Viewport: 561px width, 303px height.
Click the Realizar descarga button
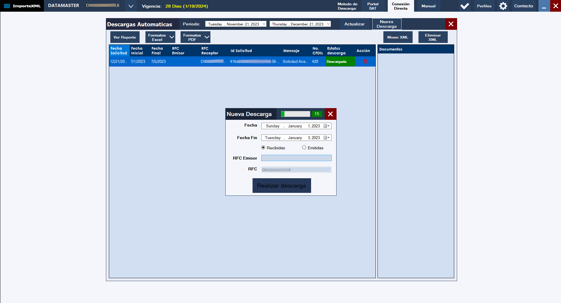click(x=282, y=186)
